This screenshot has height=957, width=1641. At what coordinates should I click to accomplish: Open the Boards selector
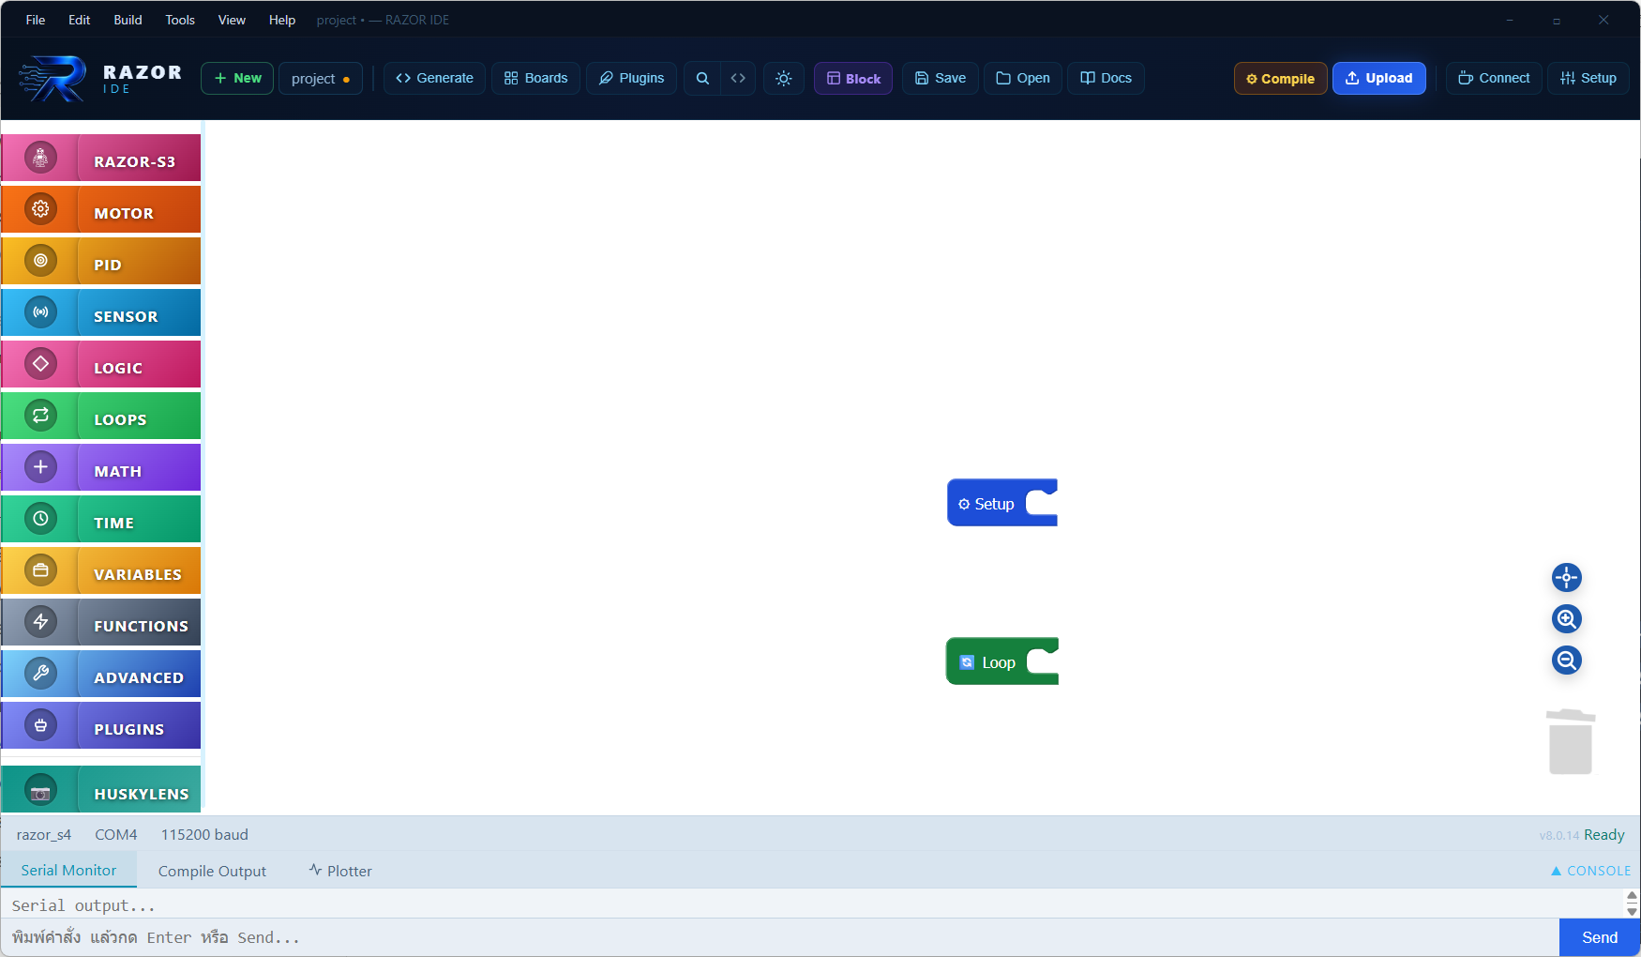point(535,78)
